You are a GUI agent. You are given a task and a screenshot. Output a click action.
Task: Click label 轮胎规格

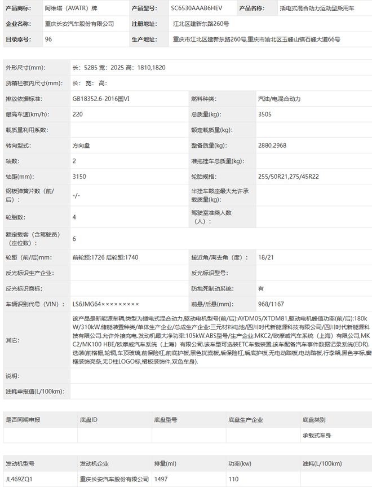(x=204, y=177)
